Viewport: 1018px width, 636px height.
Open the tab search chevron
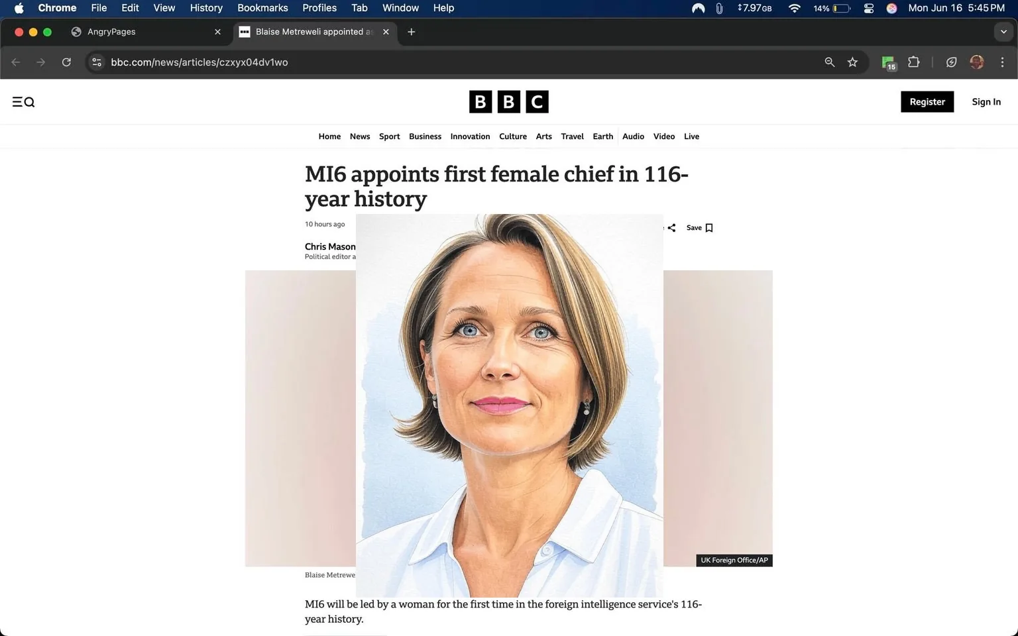(x=1003, y=31)
